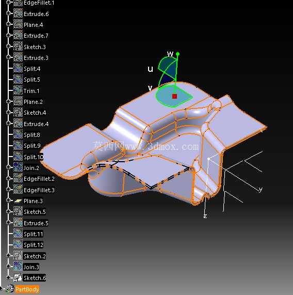Select the EdgeFillet.1 node icon
The height and width of the screenshot is (295, 293).
tap(18, 3)
